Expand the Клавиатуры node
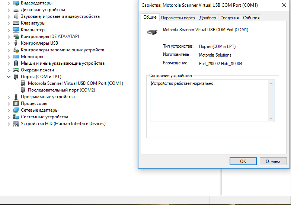 point(9,23)
